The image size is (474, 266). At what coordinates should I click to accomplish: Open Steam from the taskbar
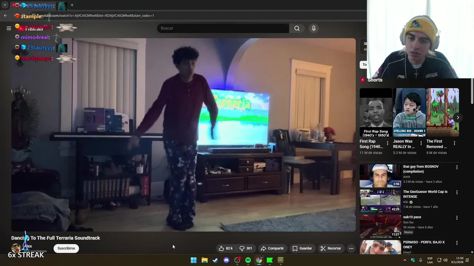(x=215, y=260)
